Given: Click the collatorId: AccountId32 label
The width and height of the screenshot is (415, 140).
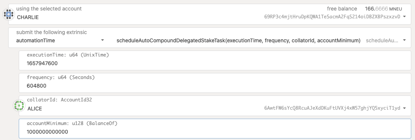Looking at the screenshot, I should coord(59,100).
